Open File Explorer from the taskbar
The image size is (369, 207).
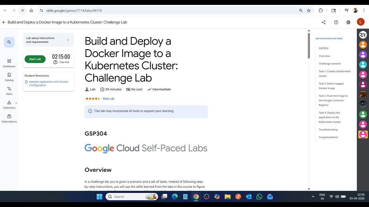[x=227, y=197]
